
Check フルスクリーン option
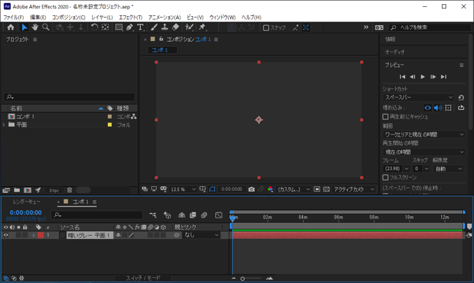pos(385,178)
